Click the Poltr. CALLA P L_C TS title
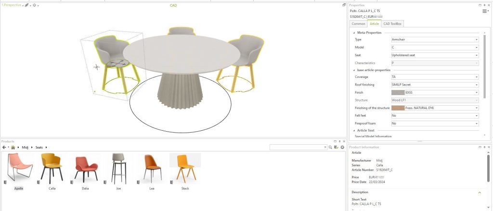 [365, 11]
